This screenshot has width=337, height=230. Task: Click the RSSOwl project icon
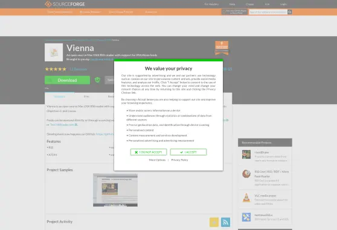(x=246, y=174)
